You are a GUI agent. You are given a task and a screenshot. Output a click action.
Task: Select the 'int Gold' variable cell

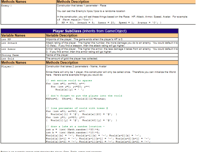23,59
